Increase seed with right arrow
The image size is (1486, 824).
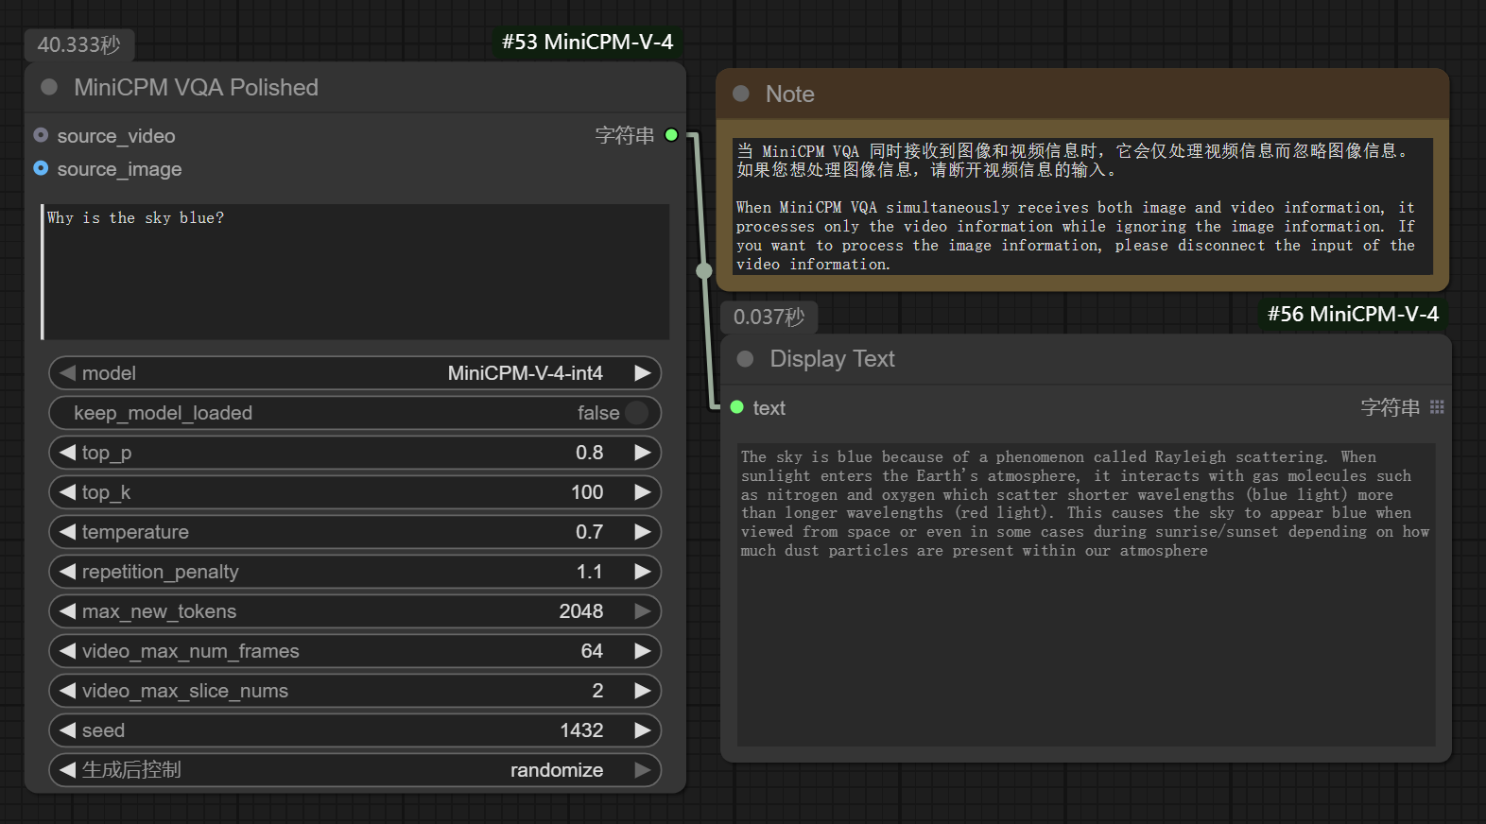pos(643,730)
